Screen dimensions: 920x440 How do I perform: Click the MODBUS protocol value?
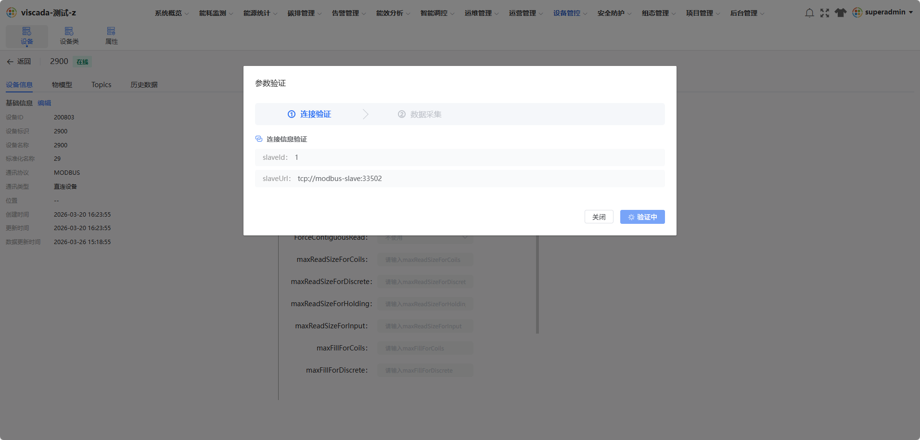[67, 173]
